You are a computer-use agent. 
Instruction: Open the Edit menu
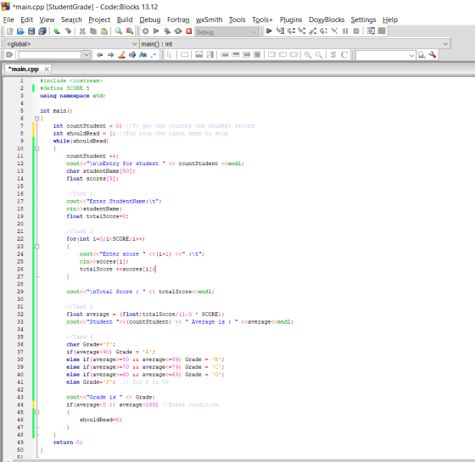pos(26,19)
